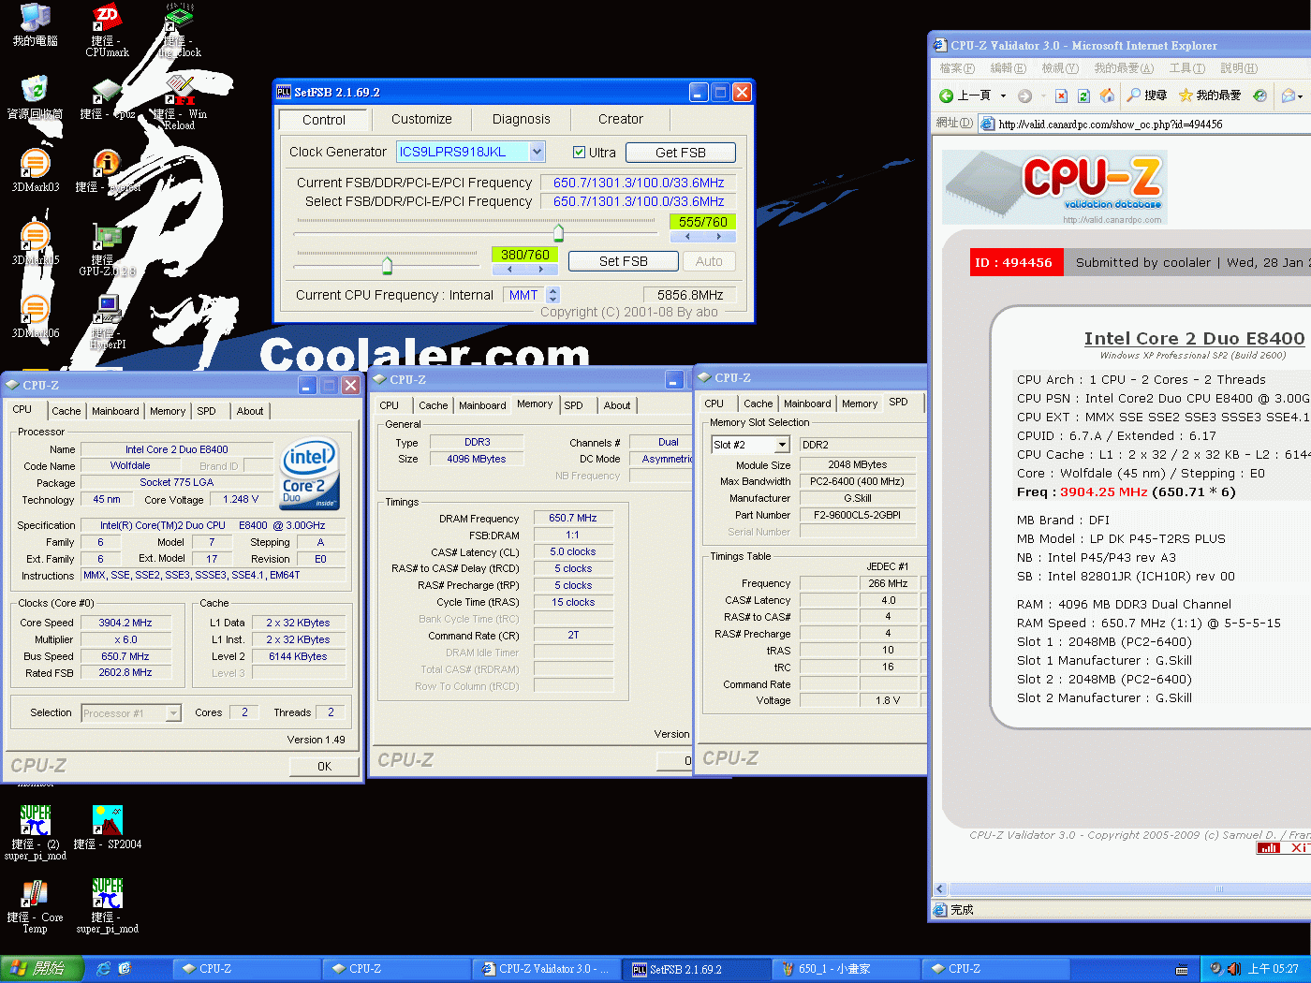Open the Win Reload shortcut icon

[x=180, y=103]
